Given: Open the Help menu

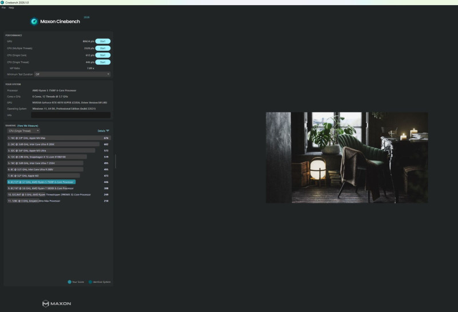Looking at the screenshot, I should pos(11,7).
